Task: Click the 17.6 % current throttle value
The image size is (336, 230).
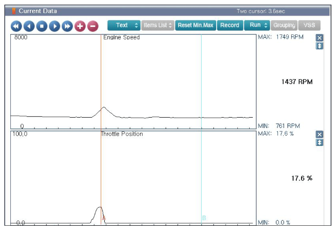Action: click(302, 179)
